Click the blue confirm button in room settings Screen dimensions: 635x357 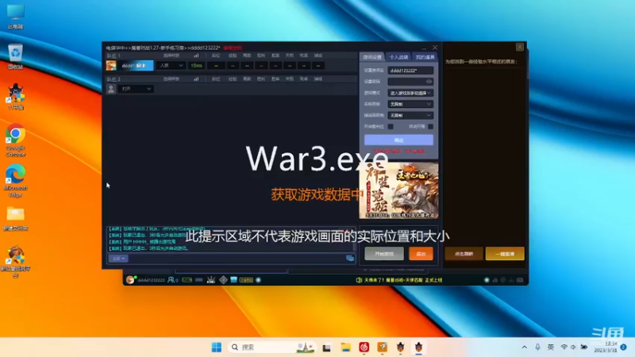pyautogui.click(x=398, y=140)
